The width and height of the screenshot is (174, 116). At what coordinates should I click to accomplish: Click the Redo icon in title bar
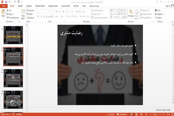(15, 2)
